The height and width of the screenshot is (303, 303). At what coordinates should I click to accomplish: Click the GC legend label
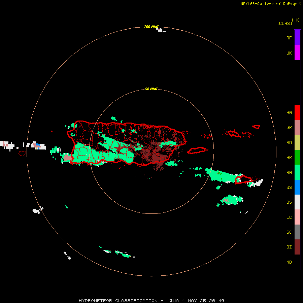pos(289,232)
